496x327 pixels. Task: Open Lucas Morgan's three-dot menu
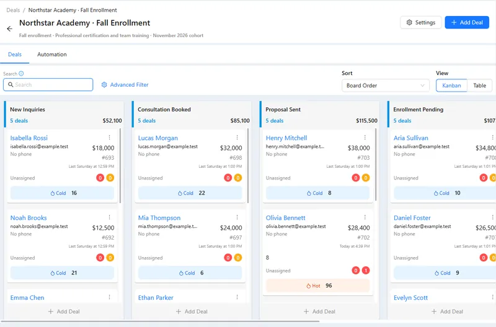click(237, 137)
